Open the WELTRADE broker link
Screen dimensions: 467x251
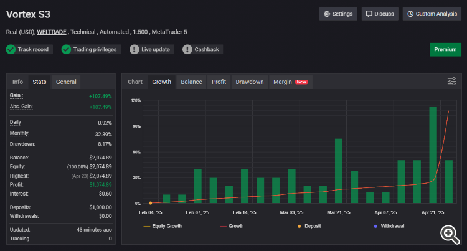coord(52,31)
